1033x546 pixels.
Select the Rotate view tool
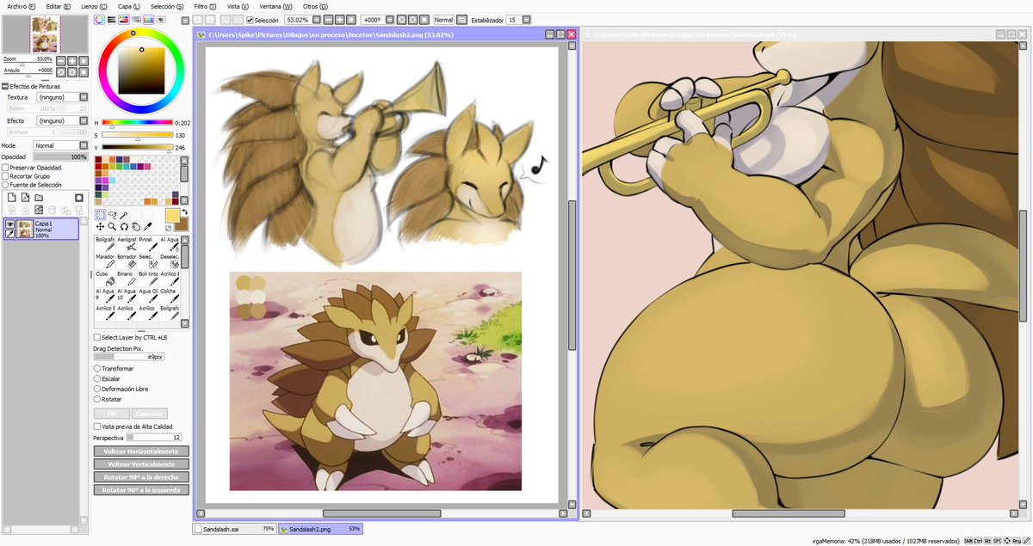124,227
